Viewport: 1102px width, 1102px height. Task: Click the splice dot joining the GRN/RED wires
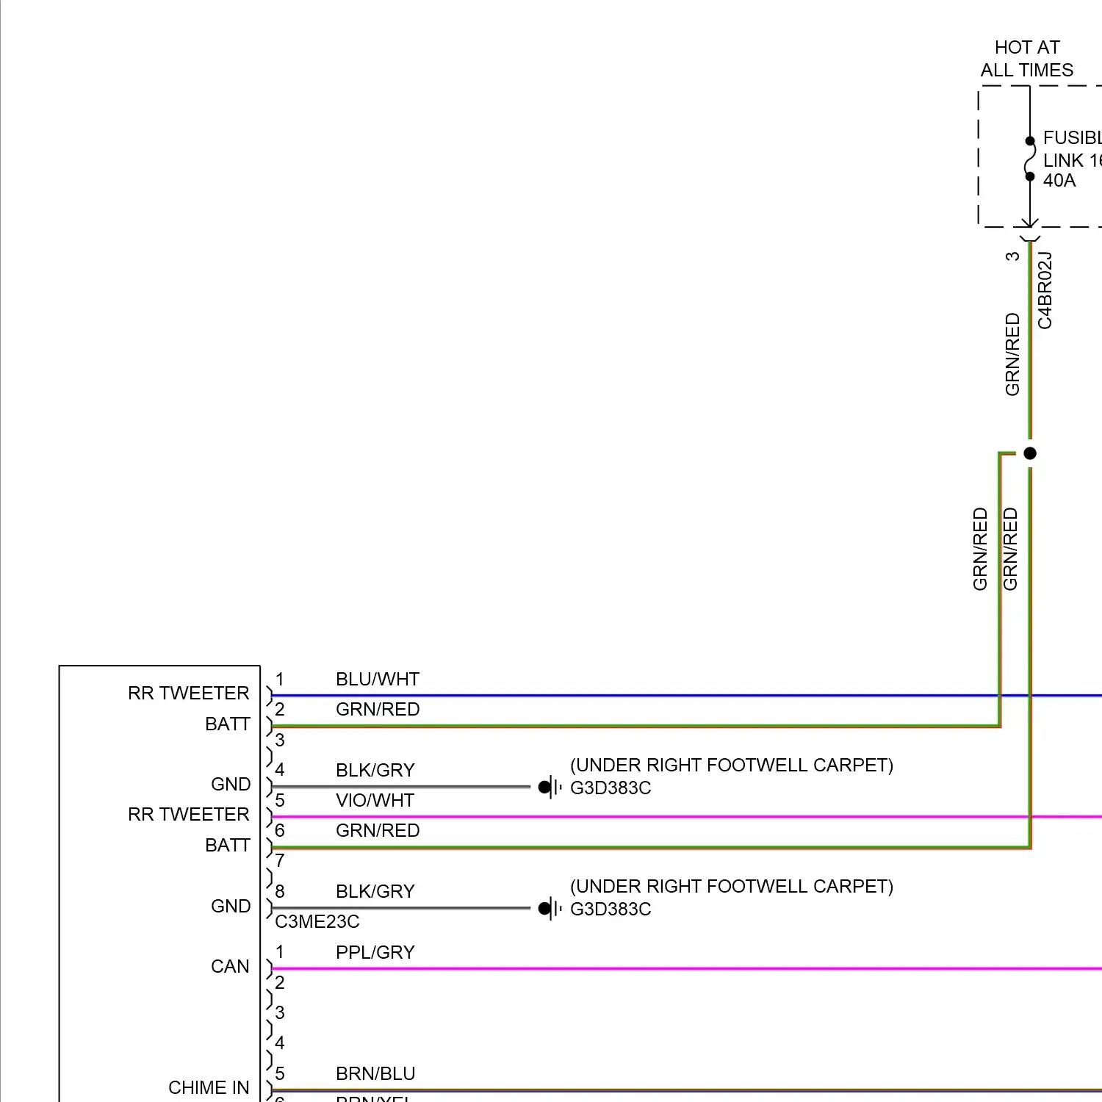(x=1030, y=453)
